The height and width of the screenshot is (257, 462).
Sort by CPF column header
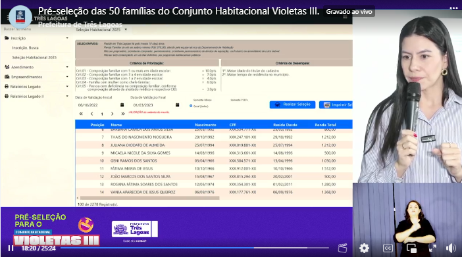coord(232,125)
